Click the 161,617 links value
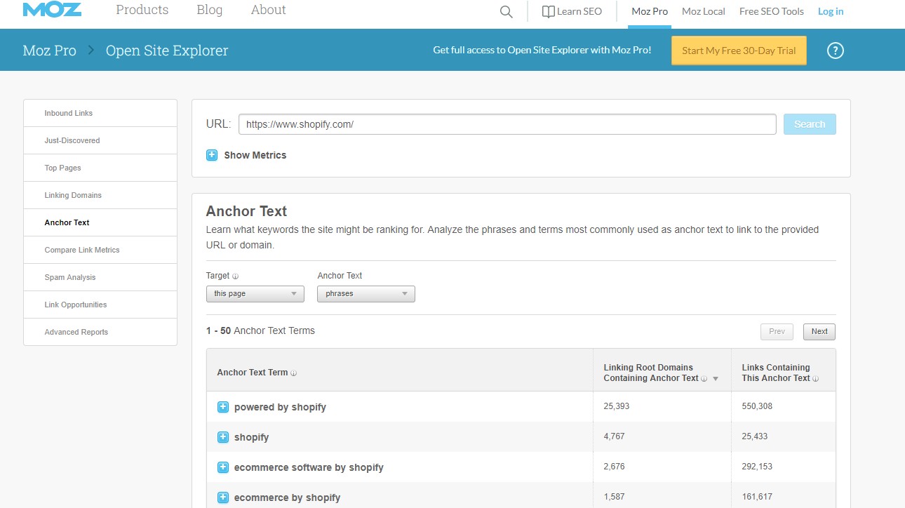 click(x=757, y=497)
